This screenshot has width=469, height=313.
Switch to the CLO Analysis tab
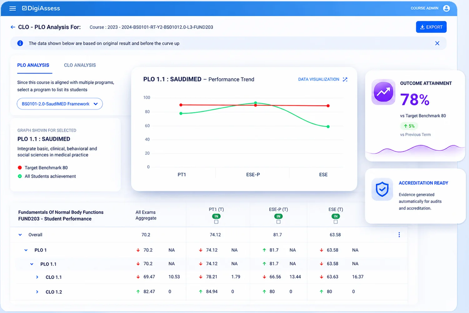click(x=80, y=65)
